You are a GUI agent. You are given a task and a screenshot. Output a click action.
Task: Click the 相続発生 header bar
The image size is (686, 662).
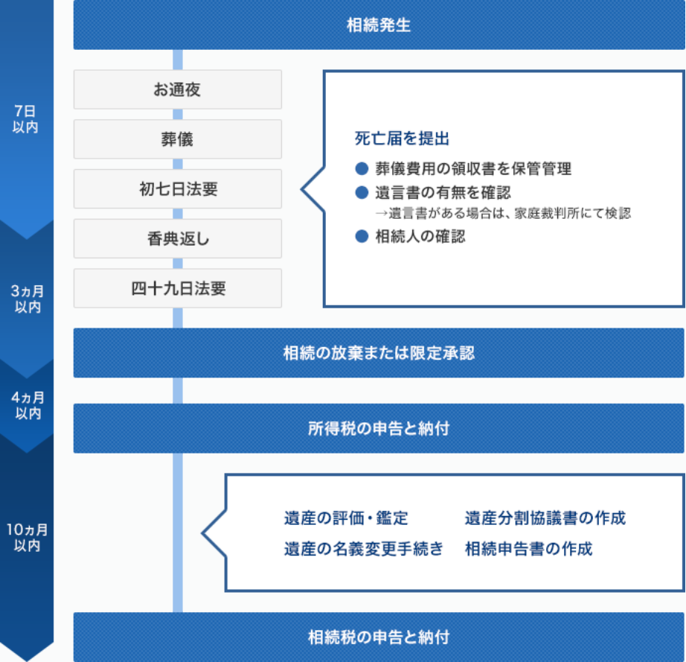click(x=379, y=25)
